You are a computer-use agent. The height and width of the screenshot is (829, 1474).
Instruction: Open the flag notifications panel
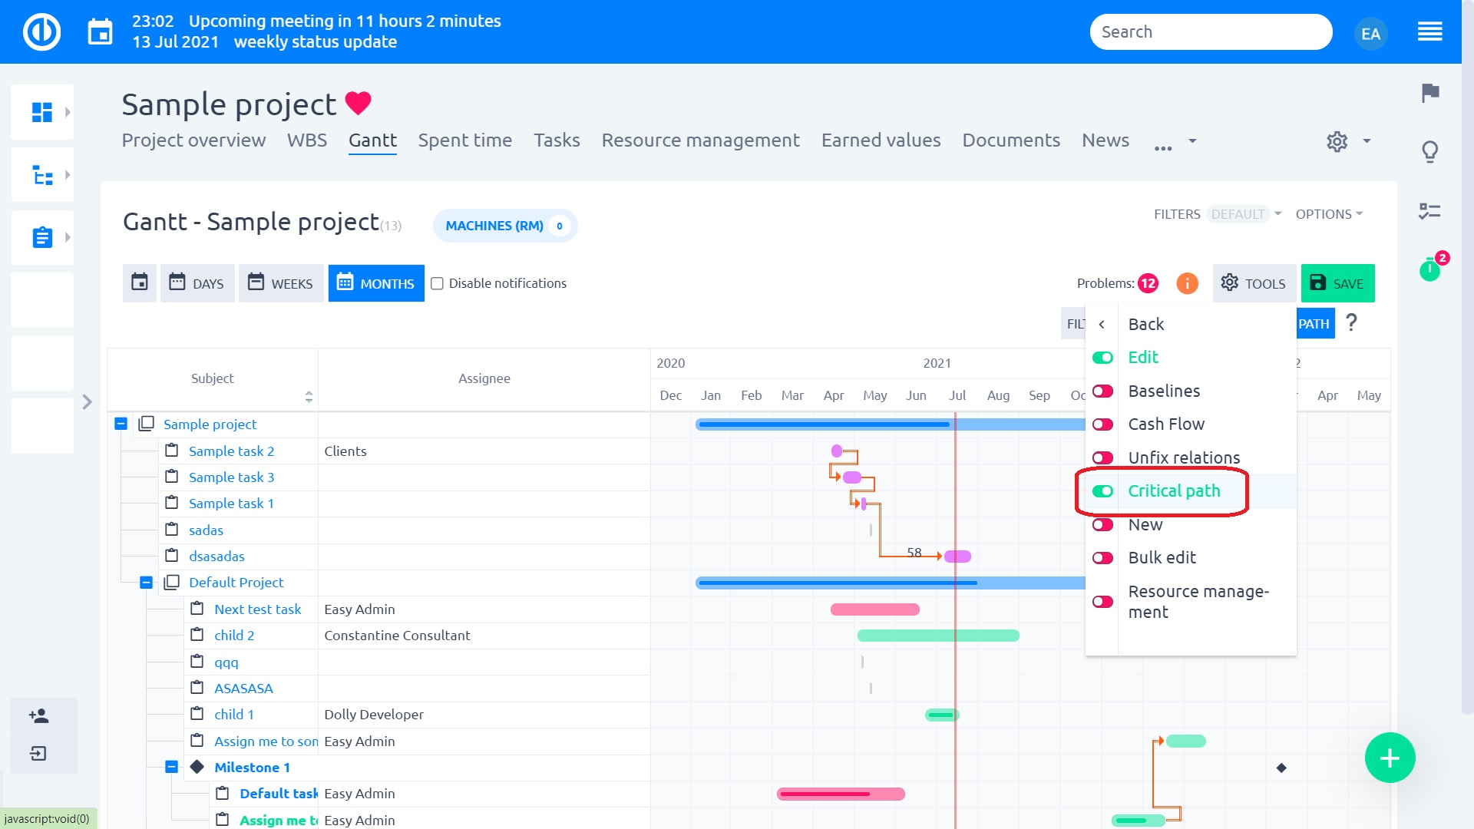(1430, 94)
